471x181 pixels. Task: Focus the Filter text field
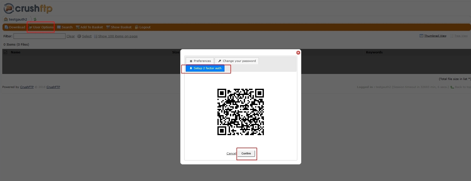(39, 36)
